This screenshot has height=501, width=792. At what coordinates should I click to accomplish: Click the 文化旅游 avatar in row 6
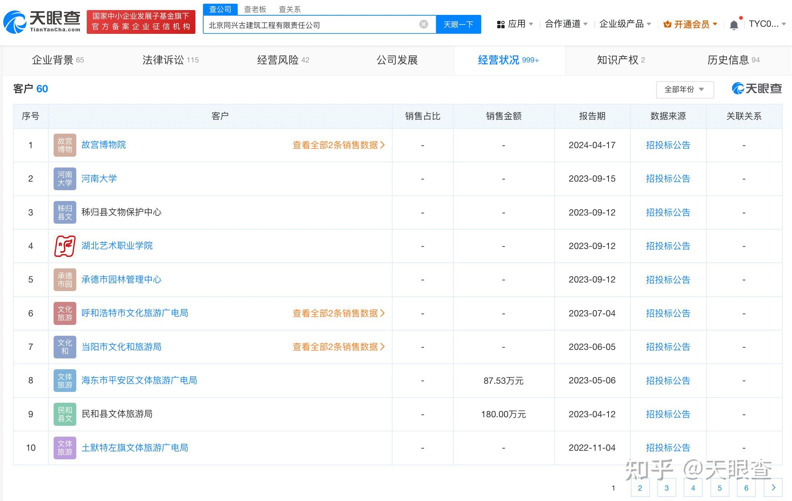(x=65, y=313)
